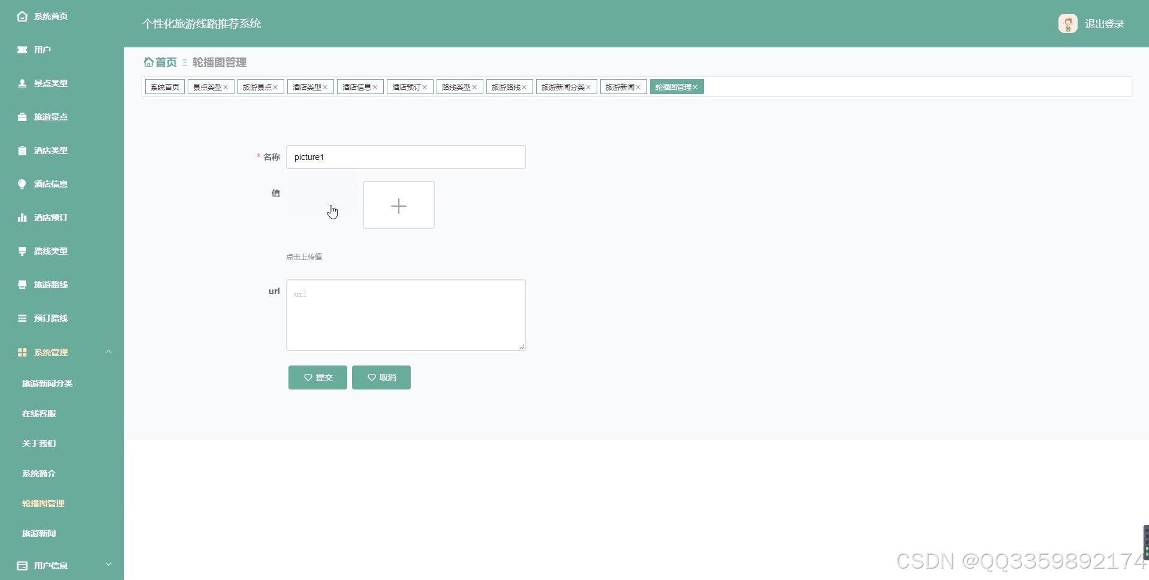Close the 旅游新闻 tab

(638, 87)
